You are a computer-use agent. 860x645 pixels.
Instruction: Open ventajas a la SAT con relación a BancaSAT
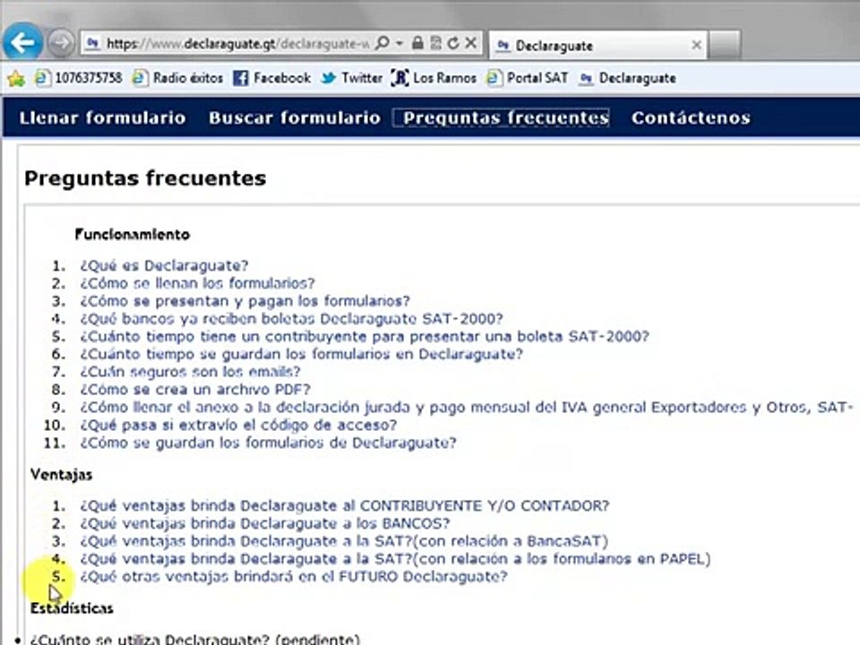tap(344, 541)
